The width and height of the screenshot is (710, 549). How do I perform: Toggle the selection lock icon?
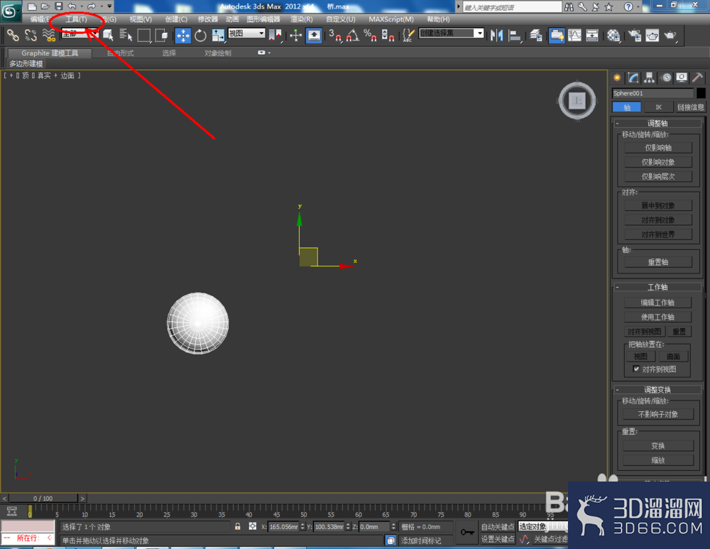tap(237, 526)
